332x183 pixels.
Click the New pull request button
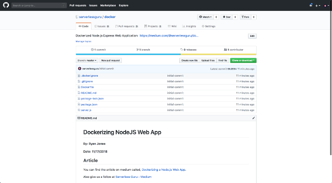[111, 61]
